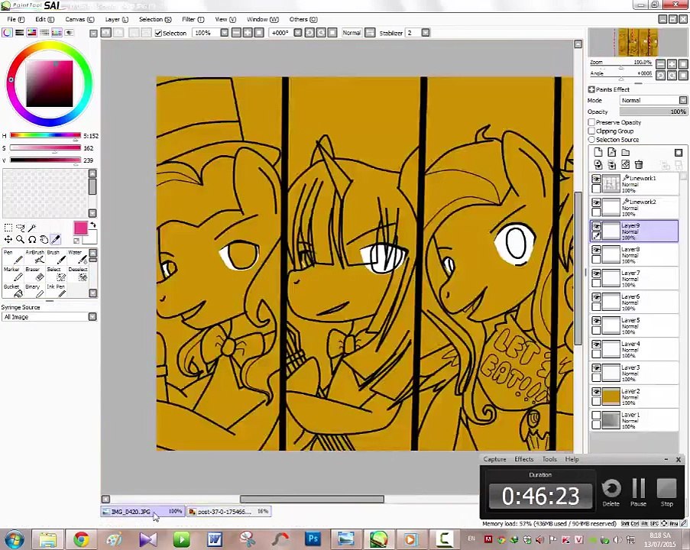690x550 pixels.
Task: Select the Rotate view tool
Action: (31, 239)
